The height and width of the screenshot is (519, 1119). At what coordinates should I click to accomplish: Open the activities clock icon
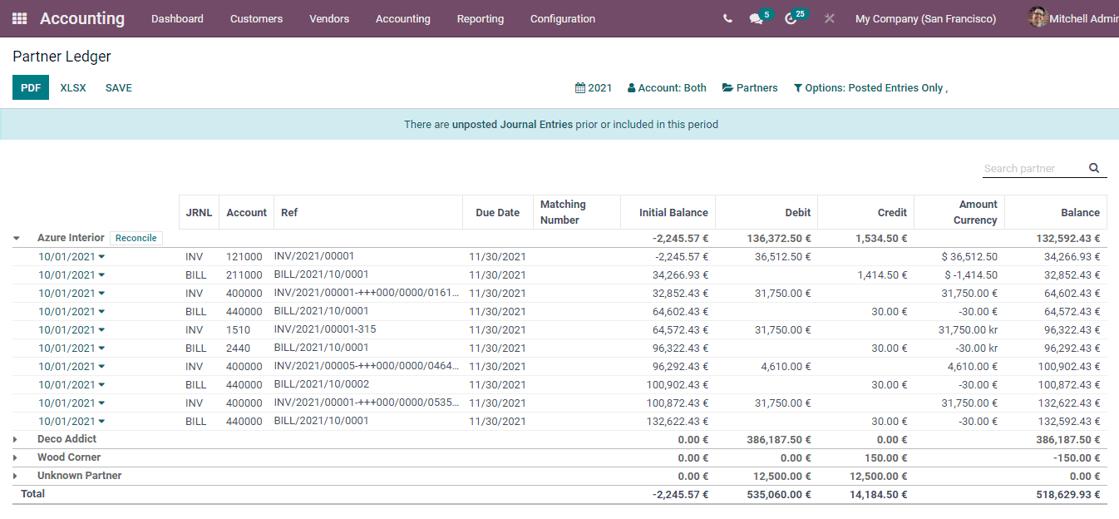[791, 17]
